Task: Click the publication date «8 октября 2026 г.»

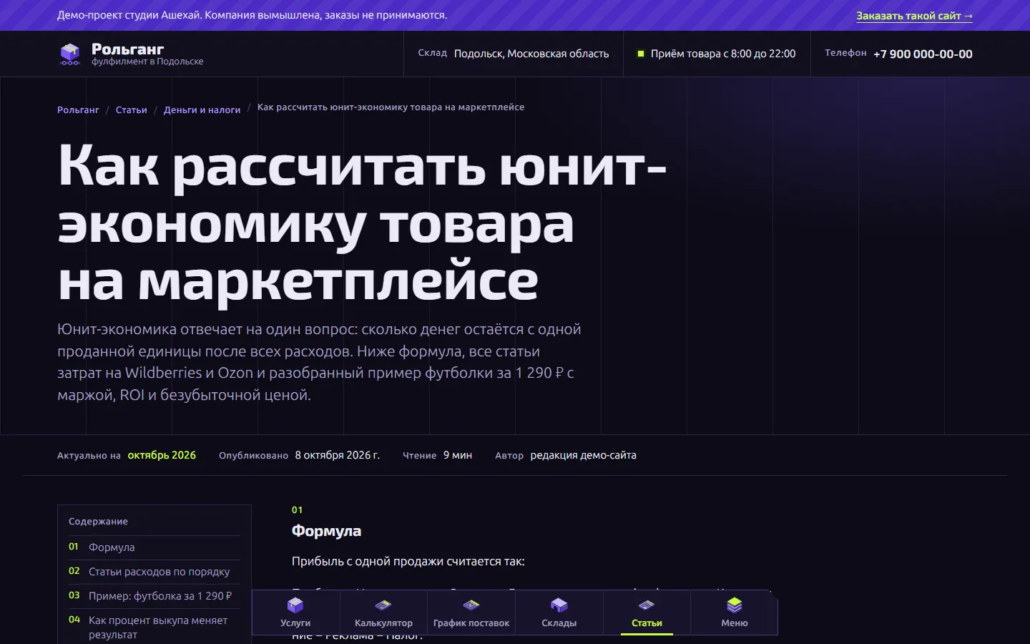Action: click(x=338, y=455)
